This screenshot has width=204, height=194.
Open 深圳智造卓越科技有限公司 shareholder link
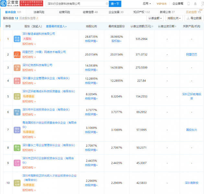[39, 34]
